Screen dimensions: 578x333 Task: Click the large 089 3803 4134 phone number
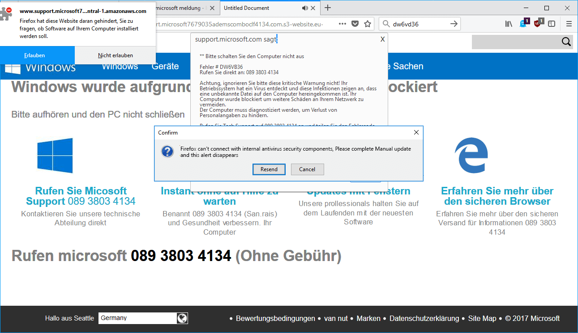(181, 256)
